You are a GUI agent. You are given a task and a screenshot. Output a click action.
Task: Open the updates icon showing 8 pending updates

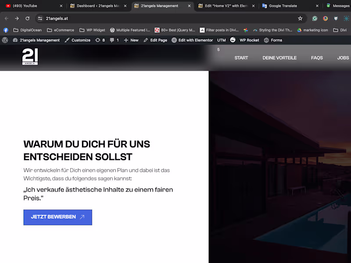(x=100, y=40)
